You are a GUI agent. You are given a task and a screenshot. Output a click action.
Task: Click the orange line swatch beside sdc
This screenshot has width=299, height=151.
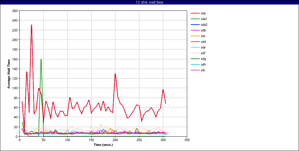[195, 36]
